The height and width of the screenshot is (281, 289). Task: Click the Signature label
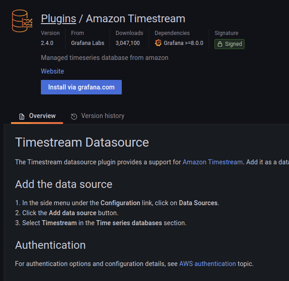pyautogui.click(x=226, y=33)
